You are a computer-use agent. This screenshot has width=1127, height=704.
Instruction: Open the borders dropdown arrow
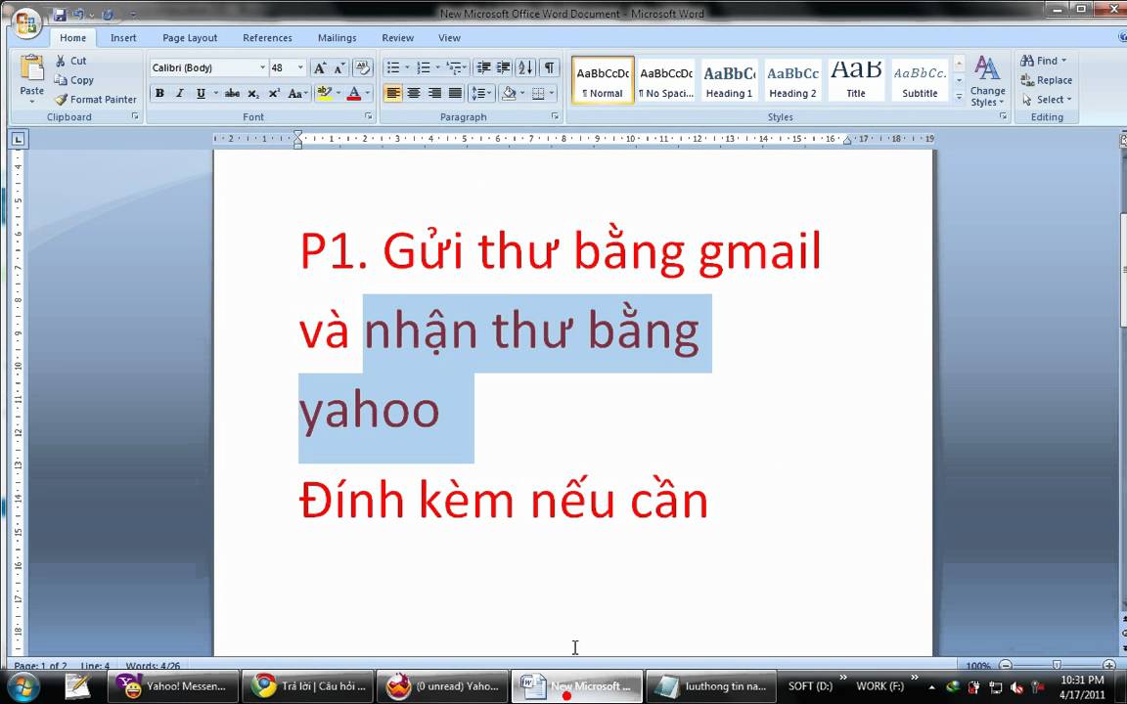552,94
